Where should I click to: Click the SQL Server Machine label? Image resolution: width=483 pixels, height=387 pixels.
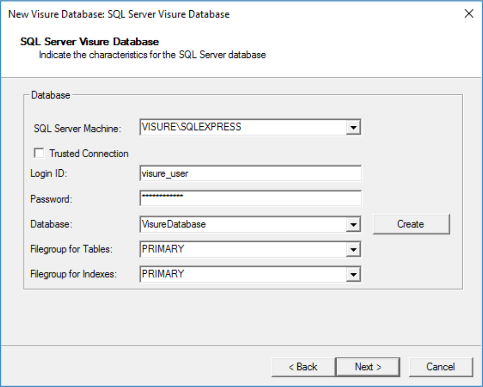click(77, 128)
